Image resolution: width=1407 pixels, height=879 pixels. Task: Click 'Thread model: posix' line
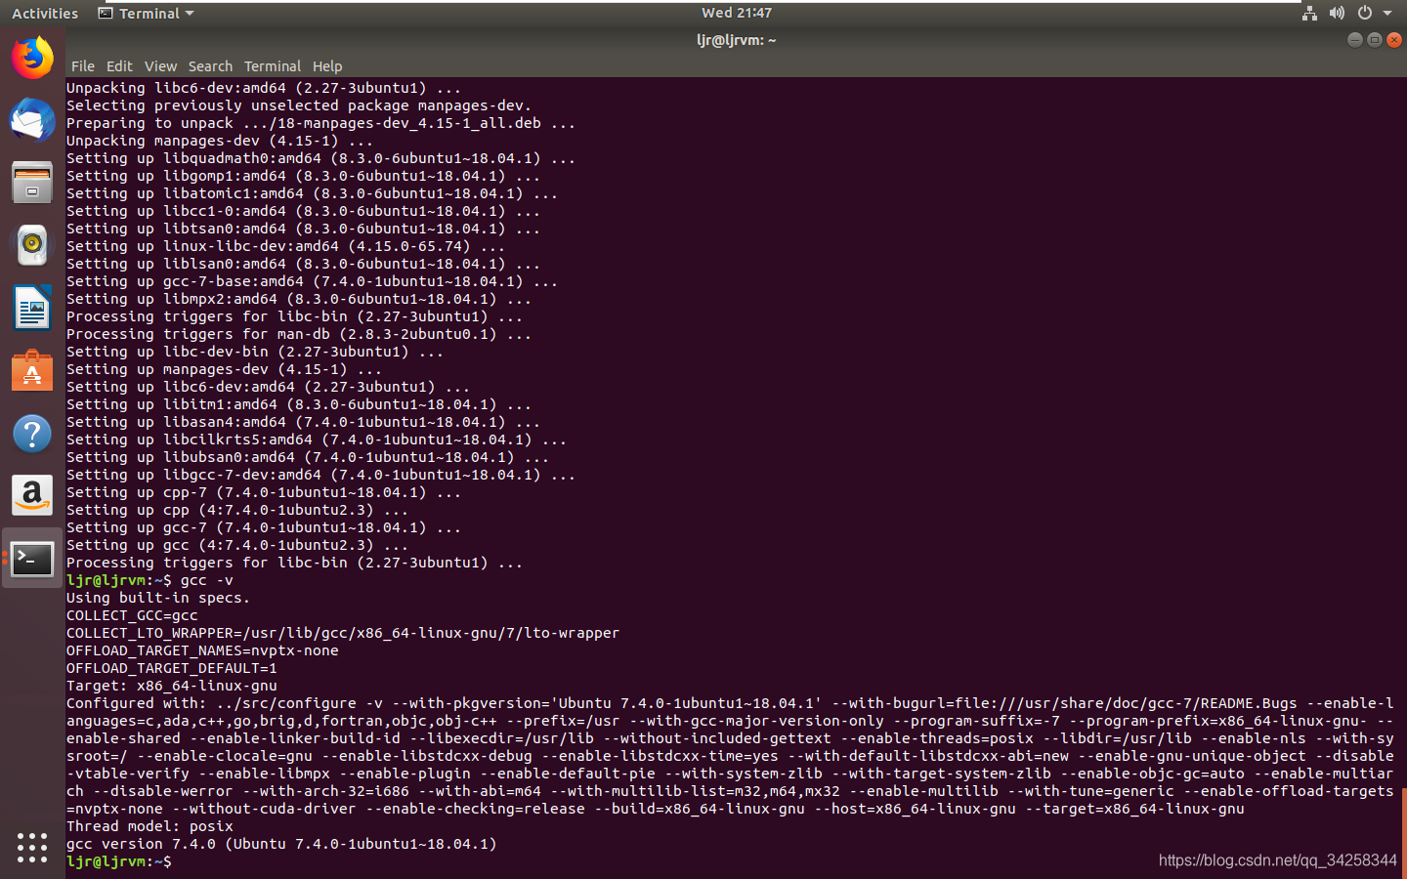(x=149, y=826)
